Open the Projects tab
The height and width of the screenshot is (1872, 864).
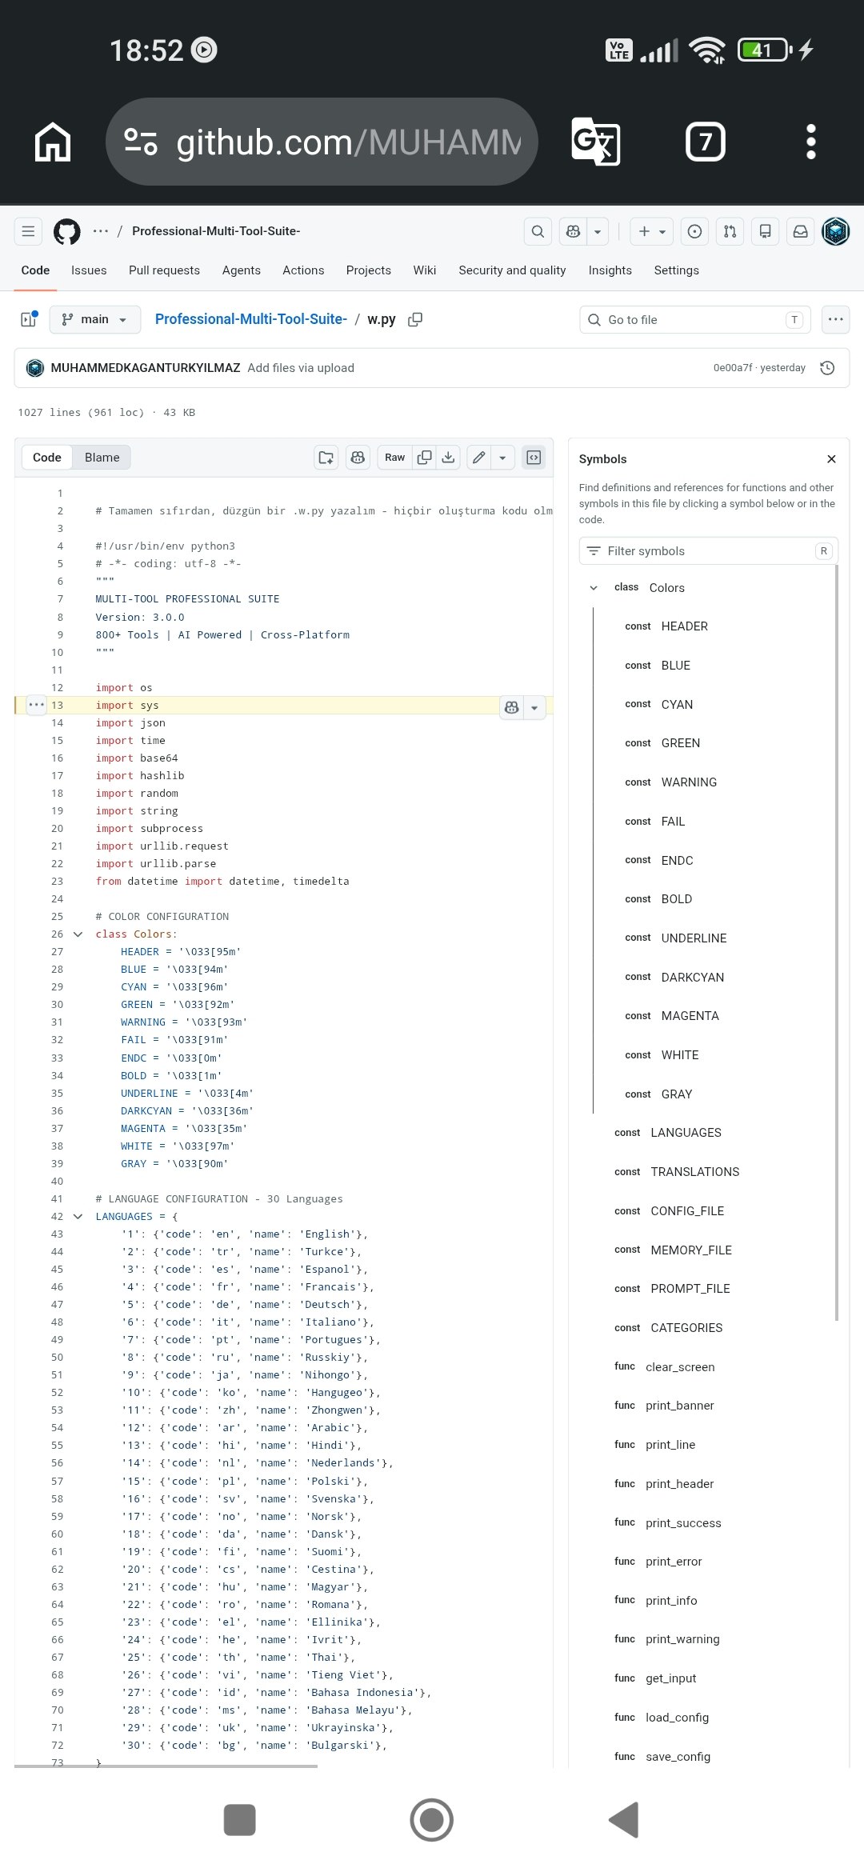click(x=369, y=270)
